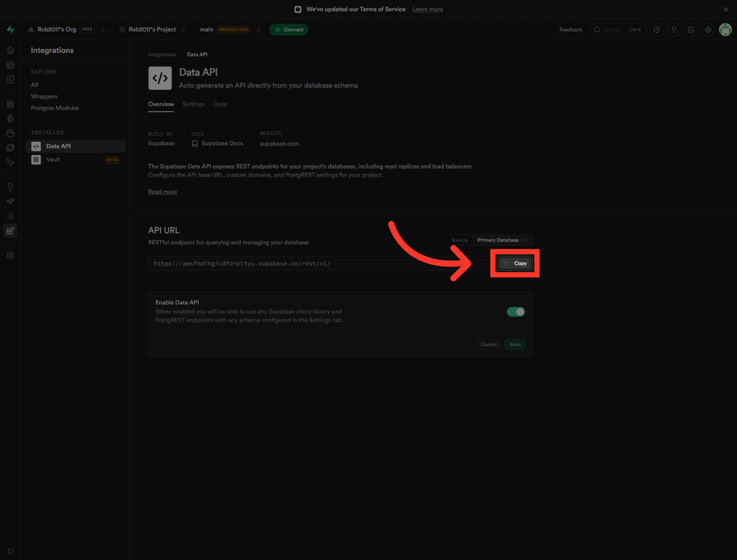Open the Edge Functions sidebar icon
The width and height of the screenshot is (737, 560).
pyautogui.click(x=10, y=148)
